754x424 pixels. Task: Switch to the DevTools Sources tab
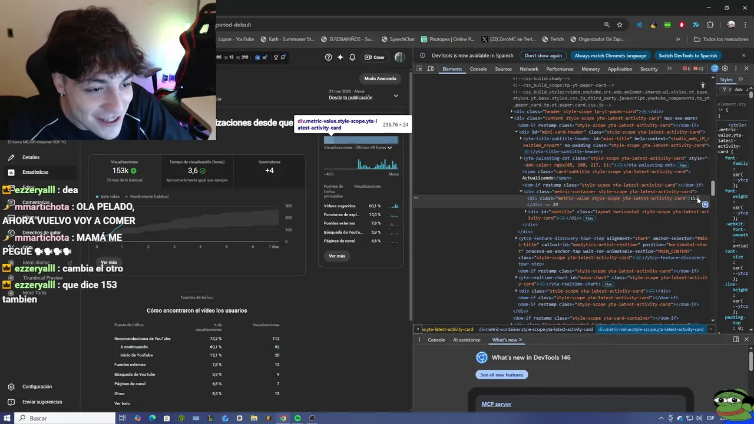click(503, 69)
